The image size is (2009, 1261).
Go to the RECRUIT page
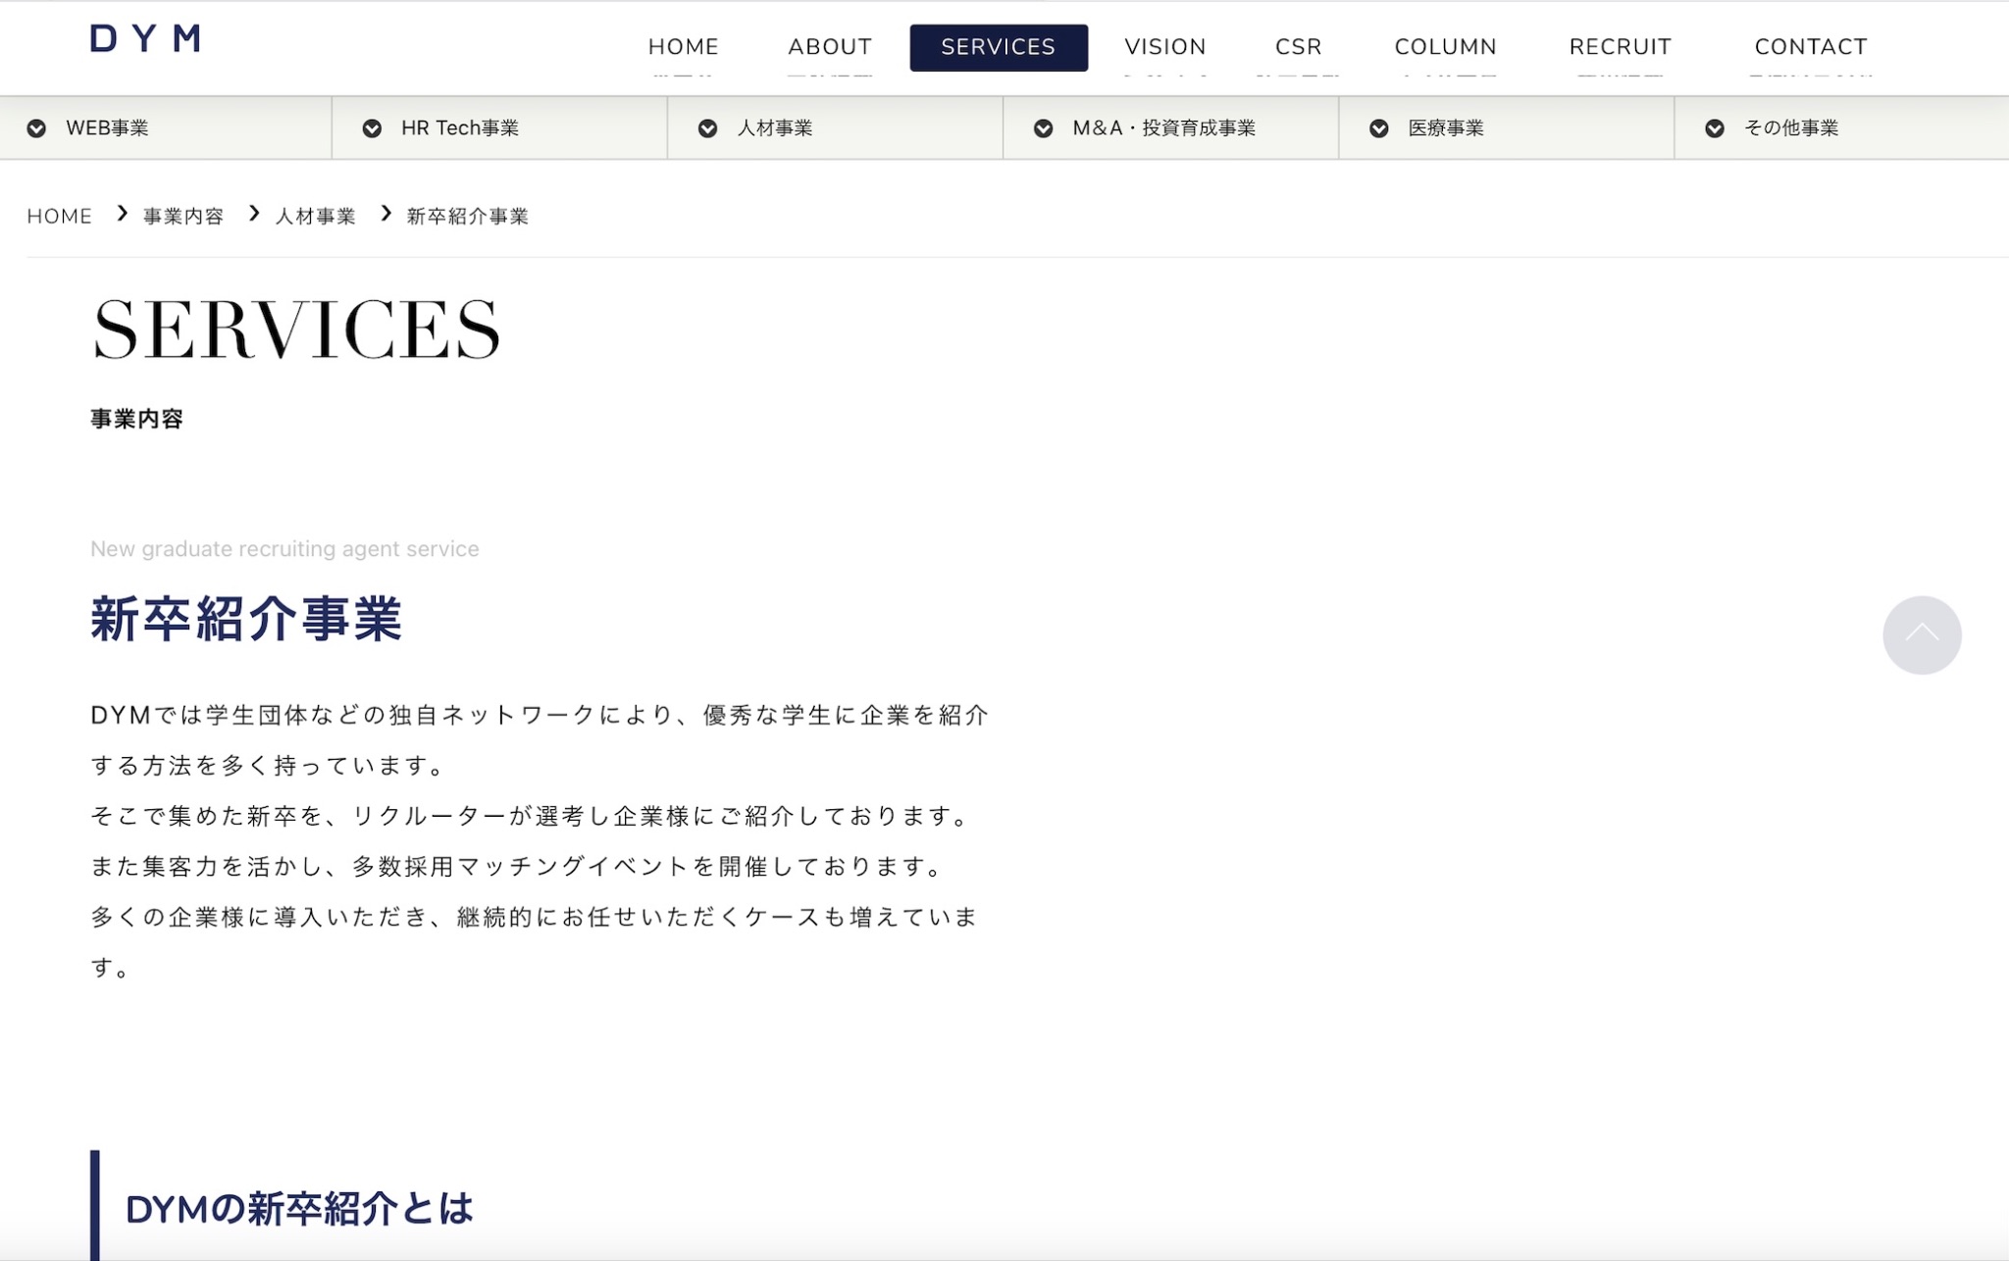click(x=1621, y=47)
